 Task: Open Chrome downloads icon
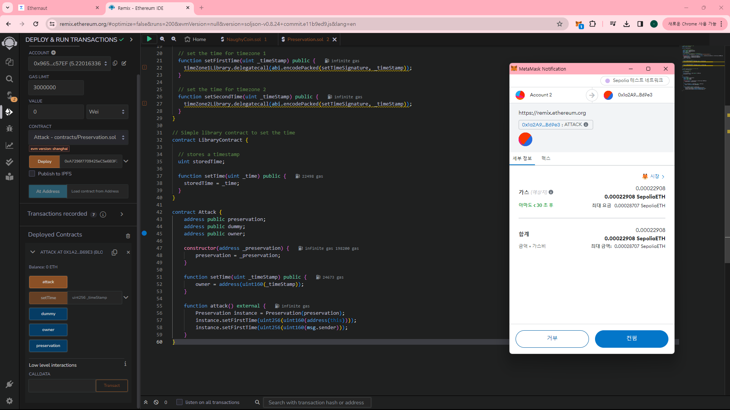click(x=627, y=24)
